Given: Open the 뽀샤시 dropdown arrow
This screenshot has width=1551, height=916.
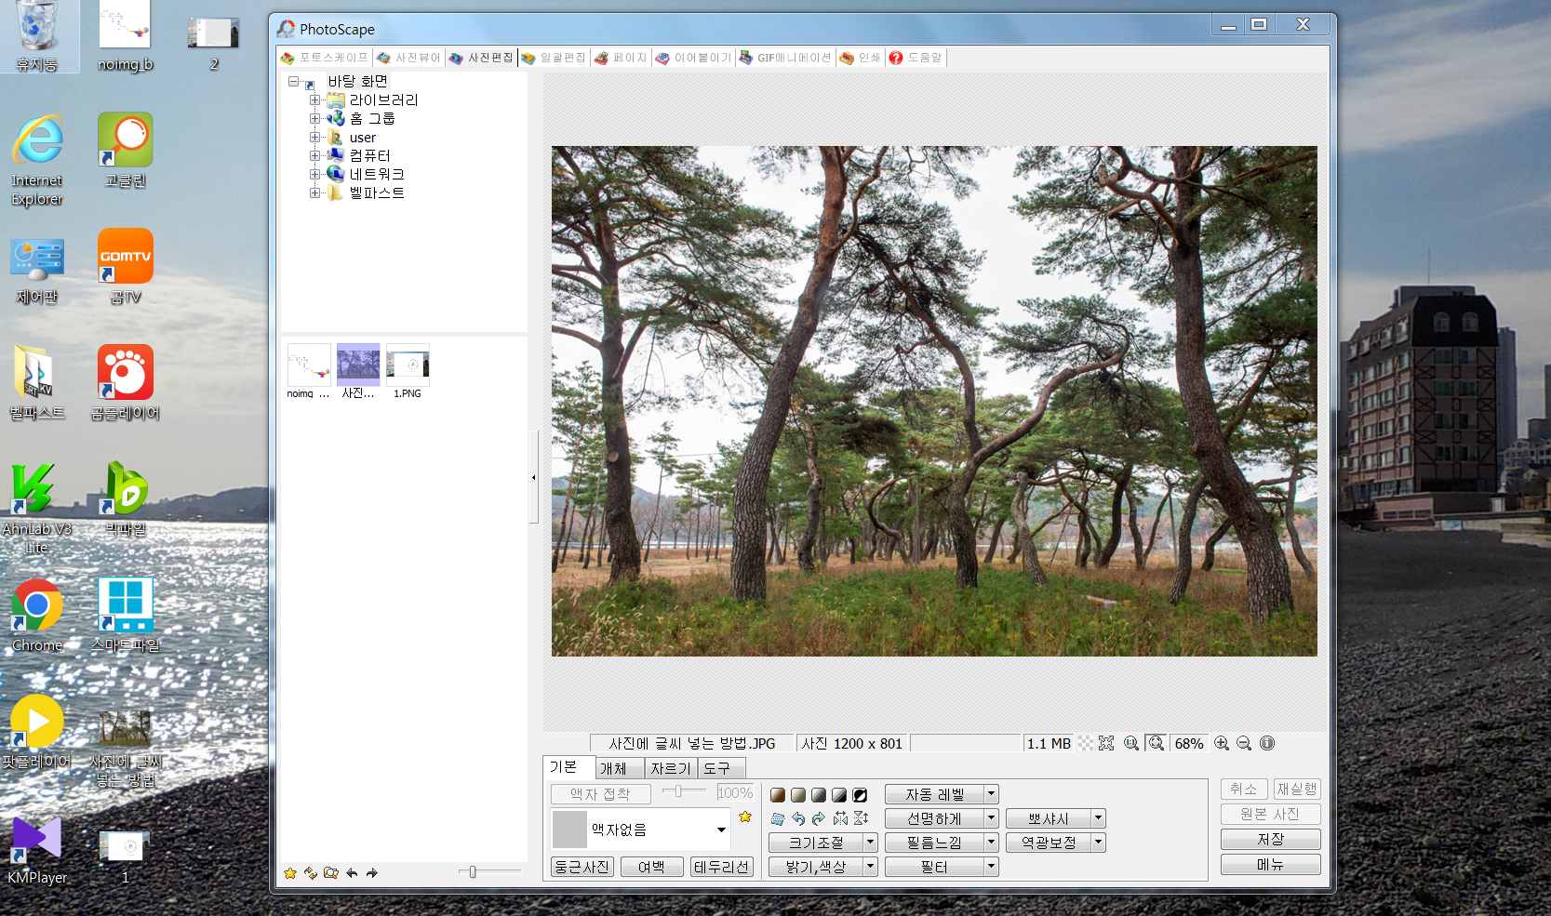Looking at the screenshot, I should [1098, 818].
